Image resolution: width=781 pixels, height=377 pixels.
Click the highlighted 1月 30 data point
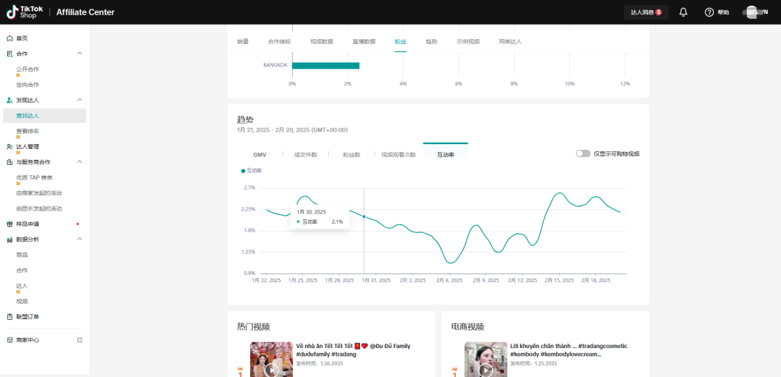364,216
